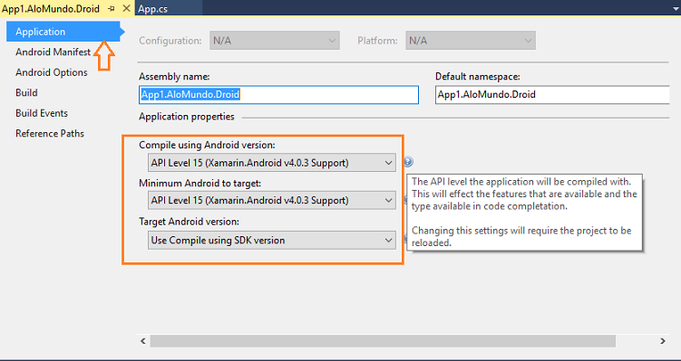Select the Application settings page
Image resolution: width=681 pixels, height=361 pixels.
coord(63,32)
